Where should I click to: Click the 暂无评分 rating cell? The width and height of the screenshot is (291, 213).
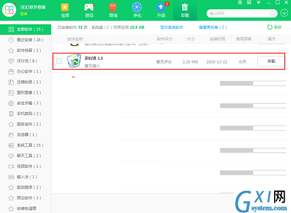click(x=164, y=62)
